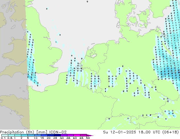The image size is (180, 139).
Task: Click the 30–35 mm legend swatch
Action: (x=64, y=135)
